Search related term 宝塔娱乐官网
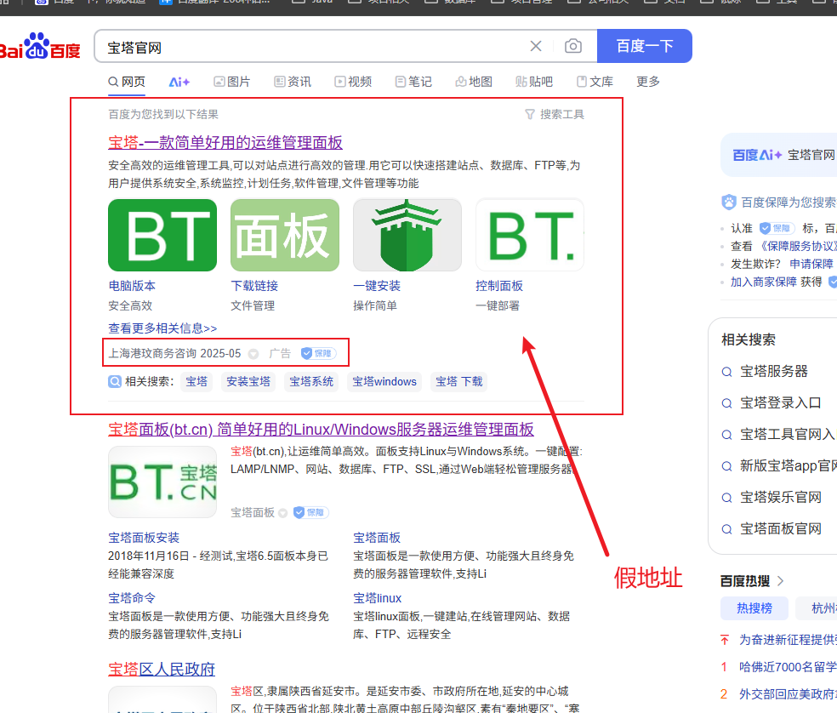This screenshot has height=713, width=837. point(780,497)
